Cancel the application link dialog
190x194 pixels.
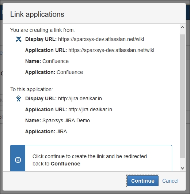[170, 181]
